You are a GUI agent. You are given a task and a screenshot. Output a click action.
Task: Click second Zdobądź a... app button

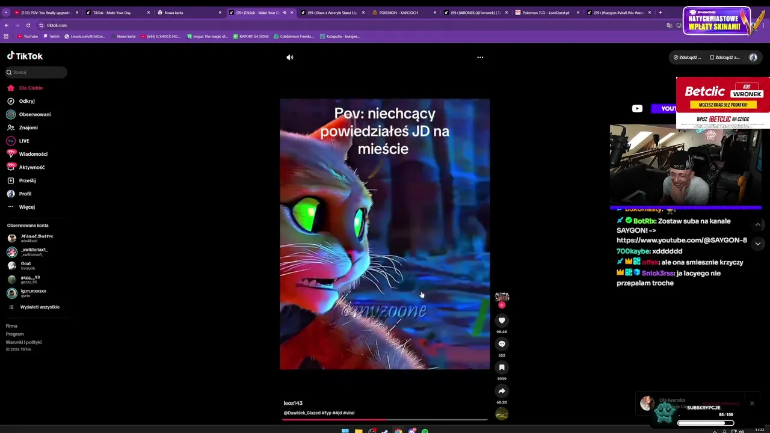[x=724, y=57]
